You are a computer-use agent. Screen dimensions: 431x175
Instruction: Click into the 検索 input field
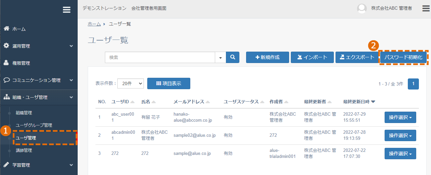pyautogui.click(x=160, y=57)
